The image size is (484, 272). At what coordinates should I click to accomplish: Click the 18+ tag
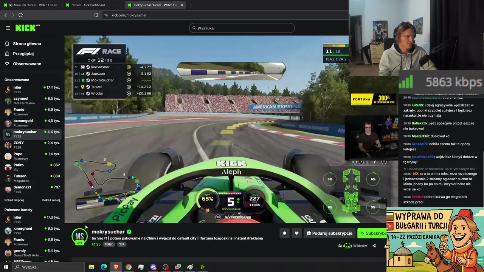pyautogui.click(x=122, y=244)
